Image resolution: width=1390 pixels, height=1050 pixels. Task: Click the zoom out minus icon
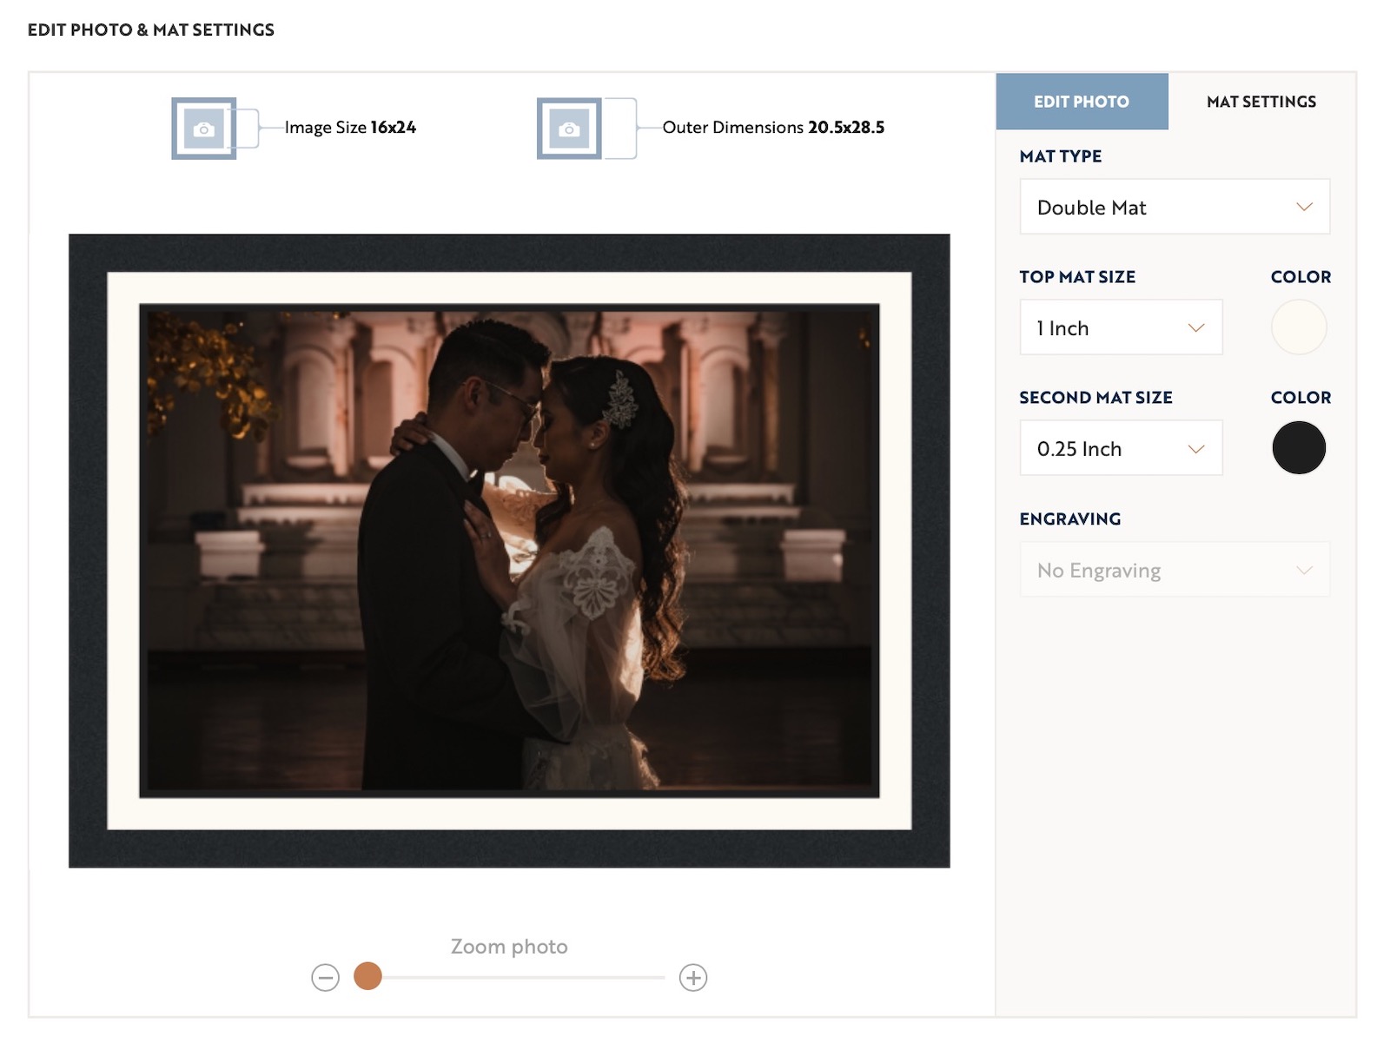tap(326, 976)
